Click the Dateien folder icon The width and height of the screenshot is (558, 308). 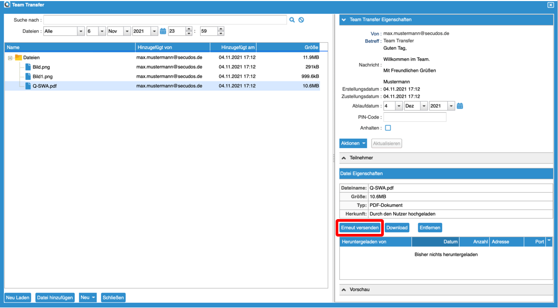pos(19,57)
